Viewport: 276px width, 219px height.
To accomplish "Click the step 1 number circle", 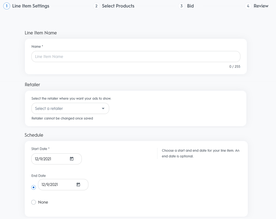I will click(x=6, y=6).
